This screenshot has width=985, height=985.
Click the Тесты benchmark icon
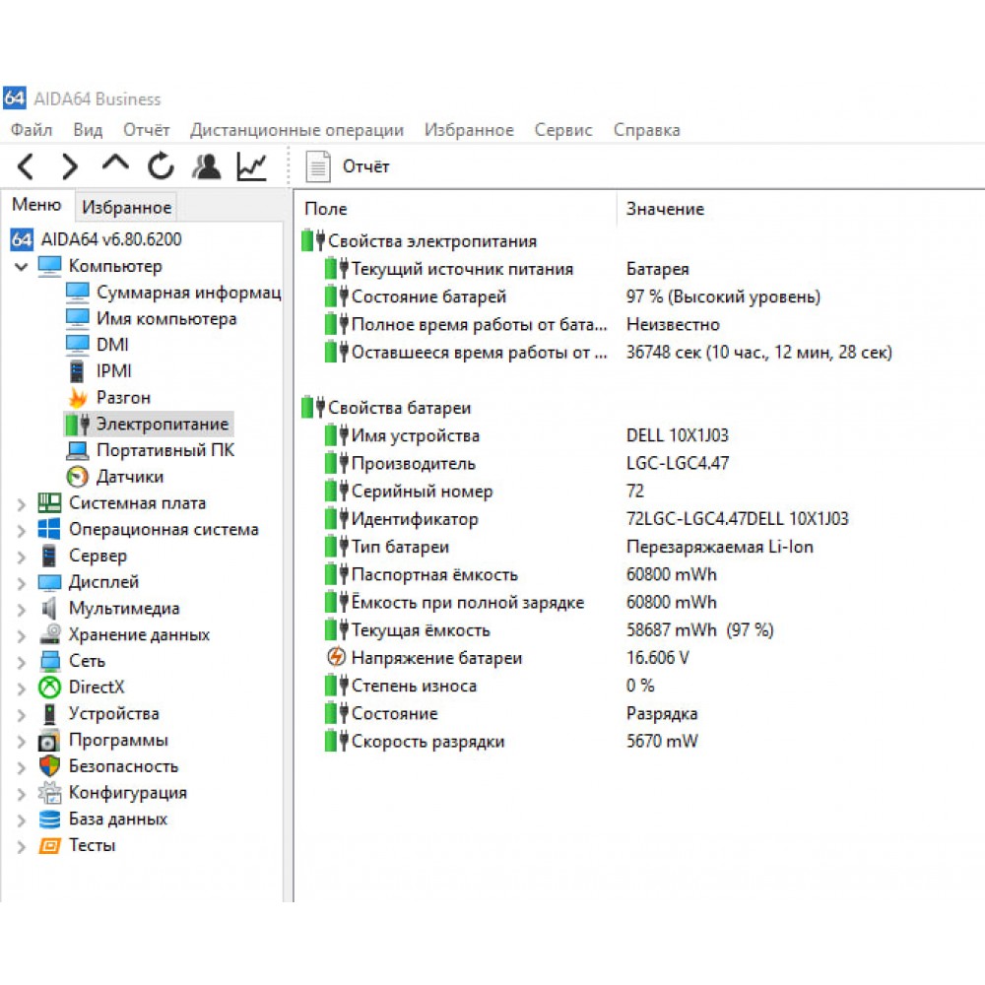click(x=49, y=846)
